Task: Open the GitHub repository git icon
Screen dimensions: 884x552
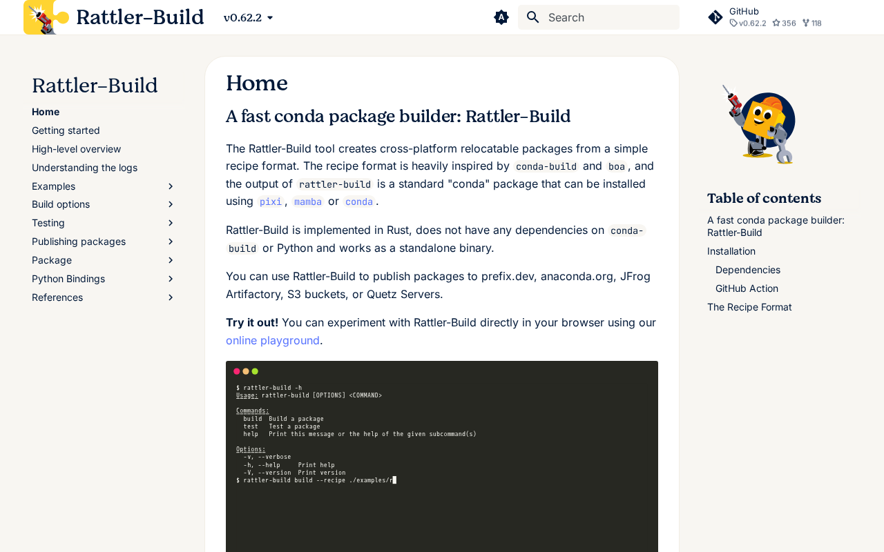Action: [x=715, y=17]
